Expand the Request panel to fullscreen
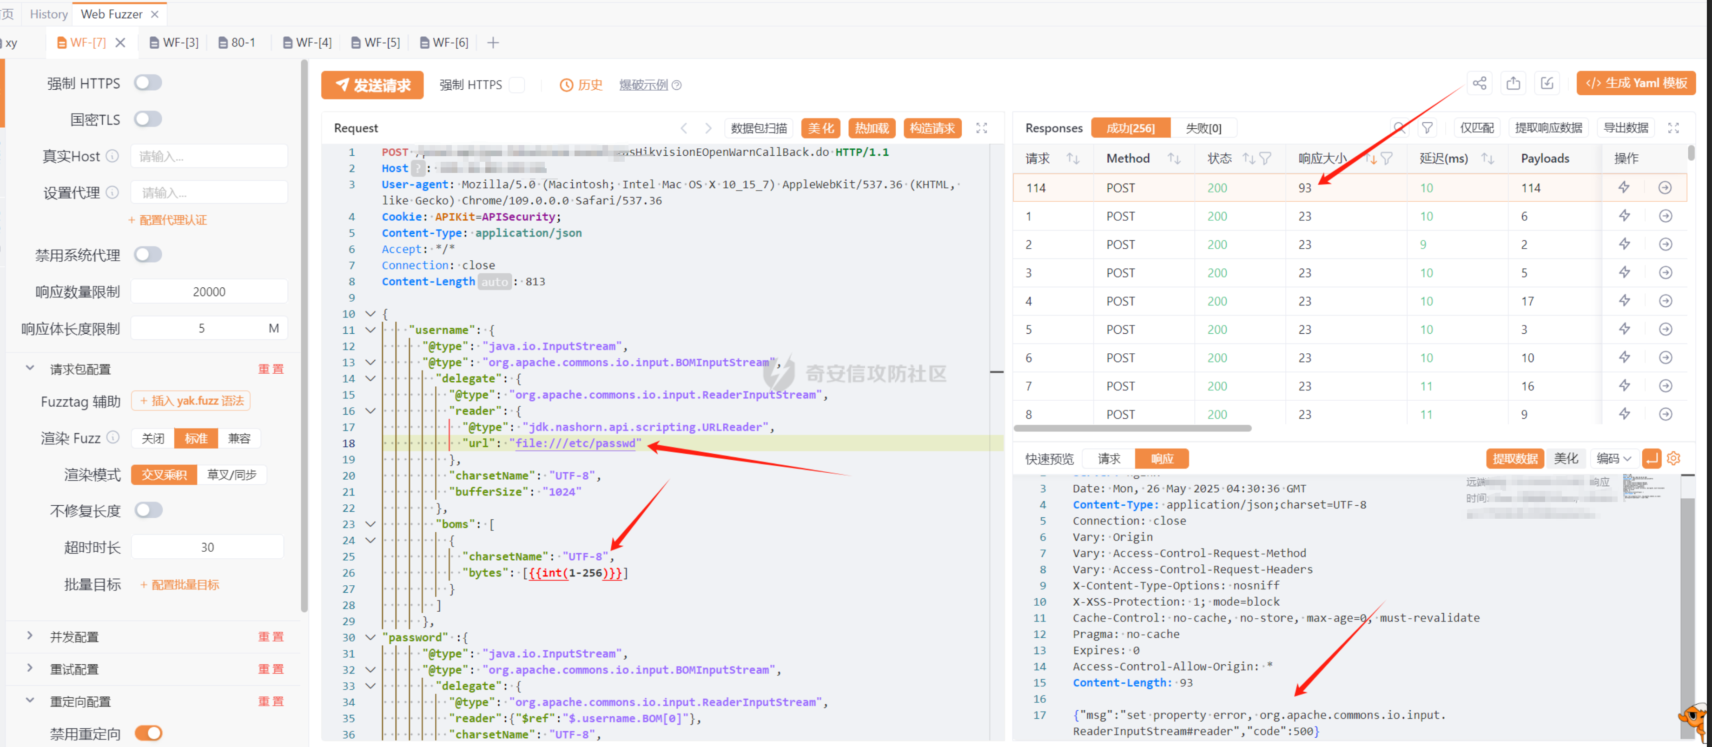1712x747 pixels. [x=982, y=128]
